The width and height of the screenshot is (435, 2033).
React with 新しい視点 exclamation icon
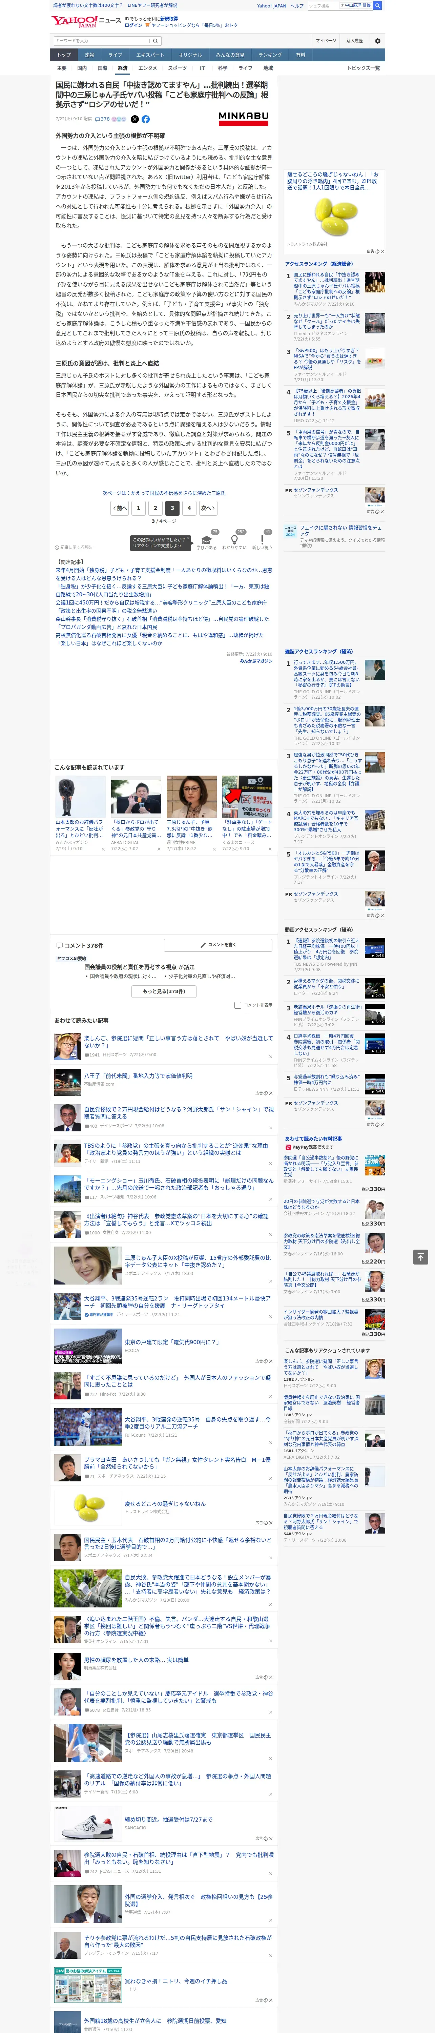point(262,540)
